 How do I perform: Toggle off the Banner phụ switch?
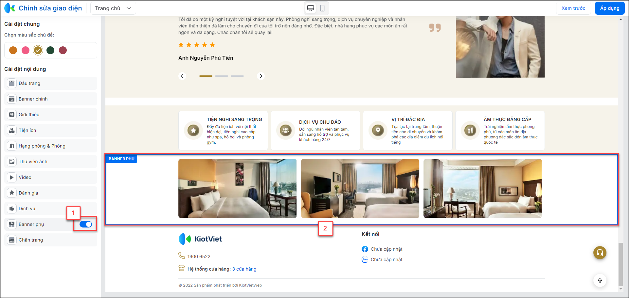tap(86, 224)
